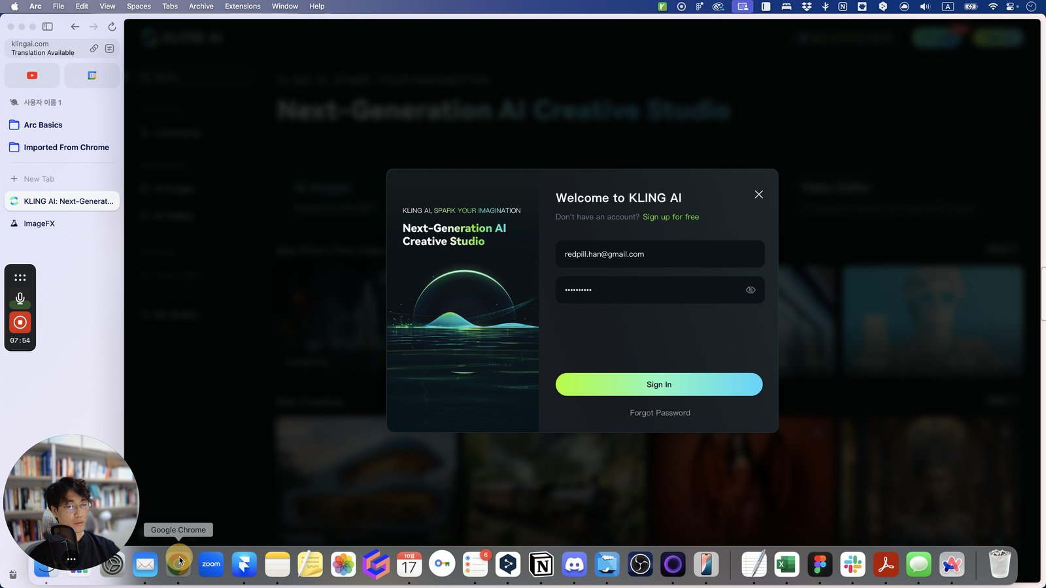Show the password with the eye icon

(751, 290)
